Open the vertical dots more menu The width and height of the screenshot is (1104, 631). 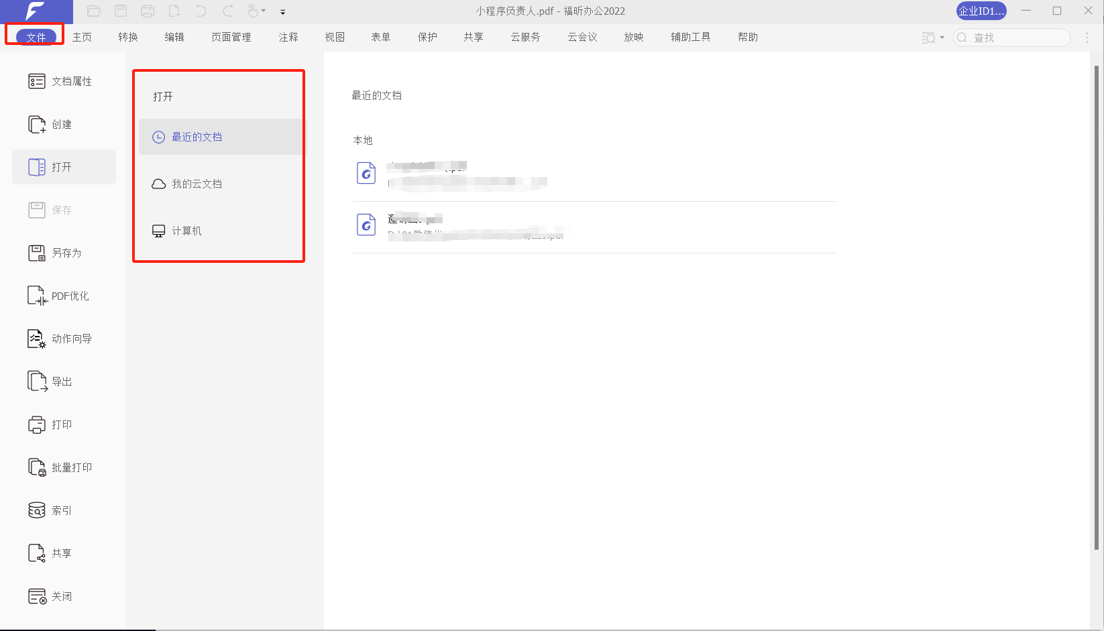1087,38
